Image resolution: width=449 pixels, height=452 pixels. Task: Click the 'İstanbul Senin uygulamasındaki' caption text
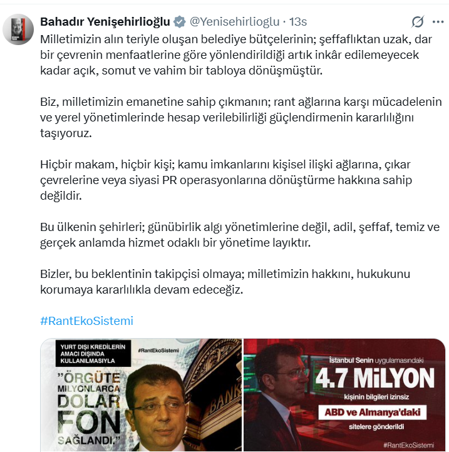[376, 361]
